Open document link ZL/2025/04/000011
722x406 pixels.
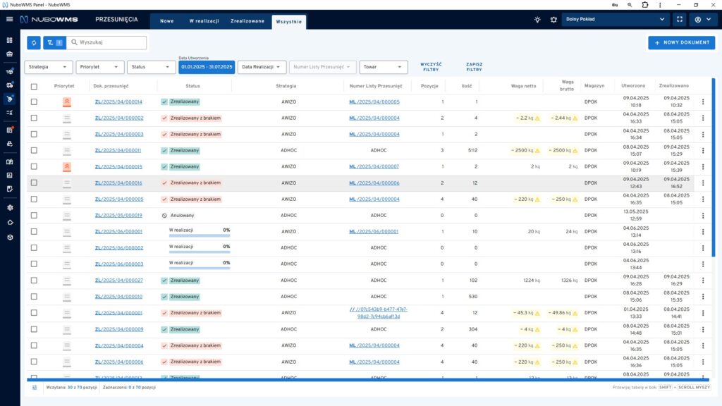click(118, 150)
